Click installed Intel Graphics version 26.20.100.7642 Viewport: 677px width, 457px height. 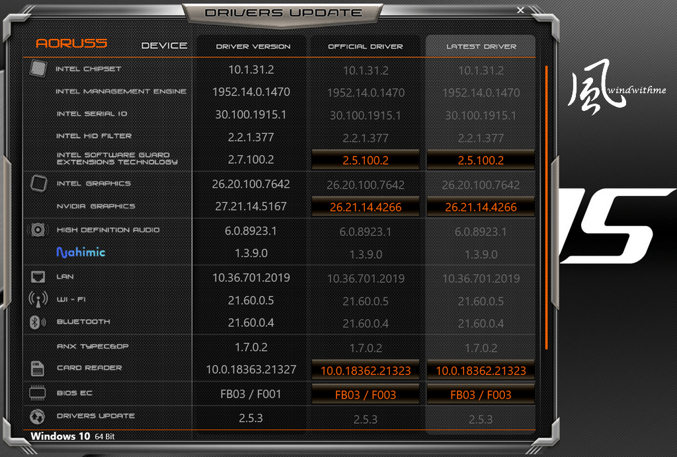click(251, 184)
